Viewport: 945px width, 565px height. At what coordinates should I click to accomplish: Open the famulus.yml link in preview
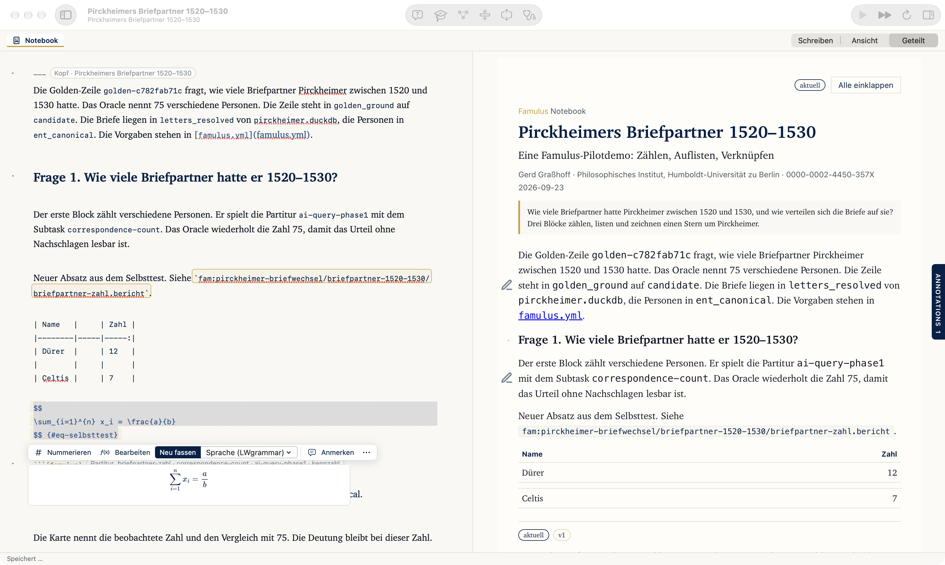[x=550, y=315]
